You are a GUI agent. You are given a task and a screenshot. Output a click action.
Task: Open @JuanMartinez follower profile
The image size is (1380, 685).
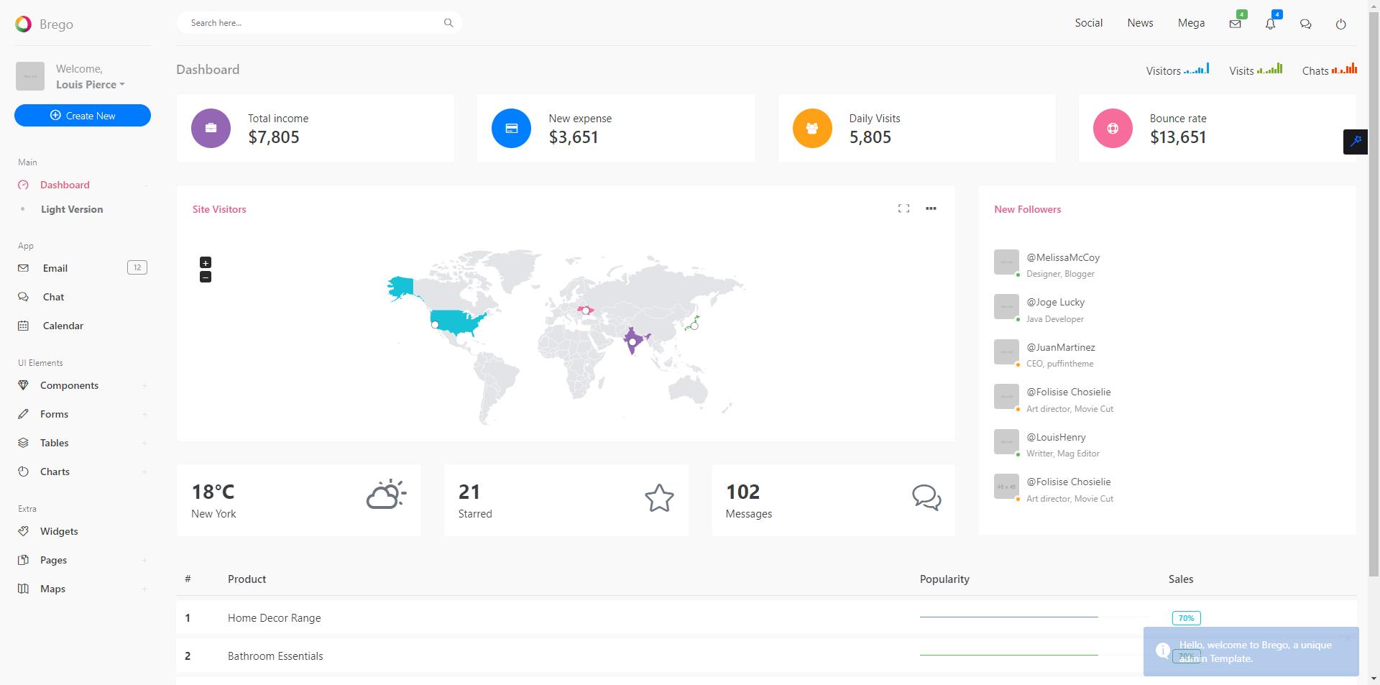coord(1061,347)
